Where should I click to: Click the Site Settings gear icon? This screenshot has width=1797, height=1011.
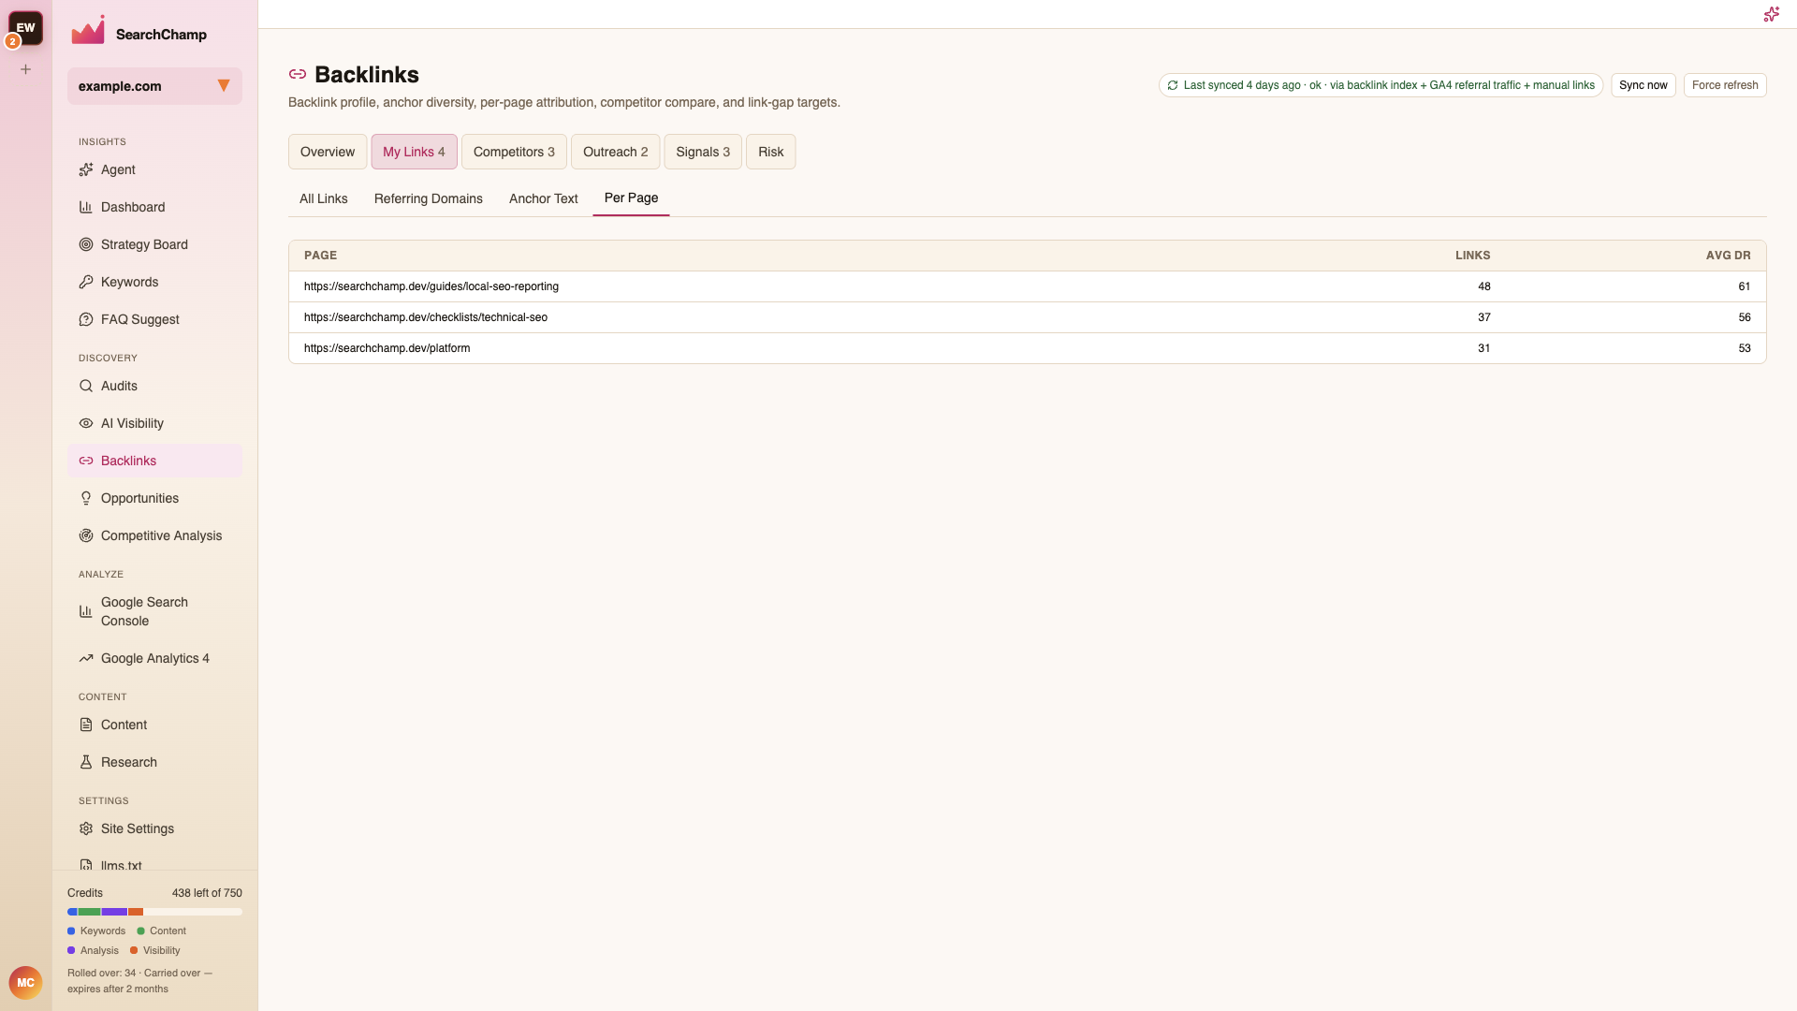(86, 828)
